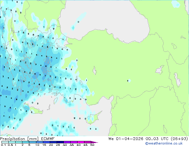Select legend swatch between 2 and 5

26,142
